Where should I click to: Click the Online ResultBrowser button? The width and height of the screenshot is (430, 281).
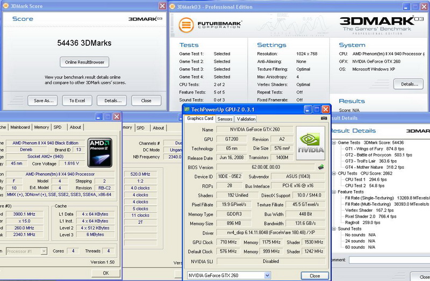[x=84, y=62]
